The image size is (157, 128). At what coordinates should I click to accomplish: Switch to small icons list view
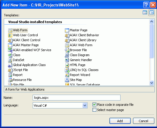pos(151,13)
